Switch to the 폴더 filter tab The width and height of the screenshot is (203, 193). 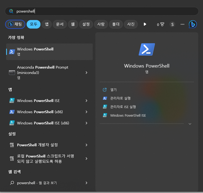click(116, 24)
